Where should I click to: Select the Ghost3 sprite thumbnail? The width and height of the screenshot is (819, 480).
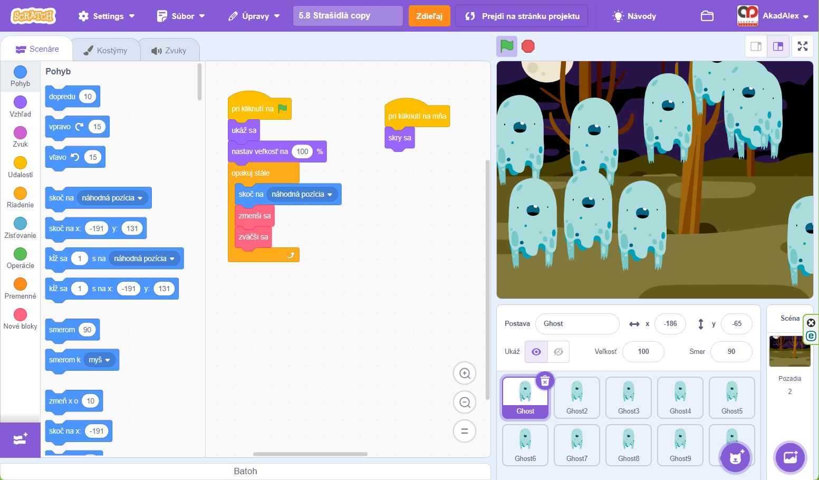point(629,398)
